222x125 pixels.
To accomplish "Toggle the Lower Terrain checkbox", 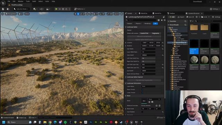I will pyautogui.click(x=142, y=93).
